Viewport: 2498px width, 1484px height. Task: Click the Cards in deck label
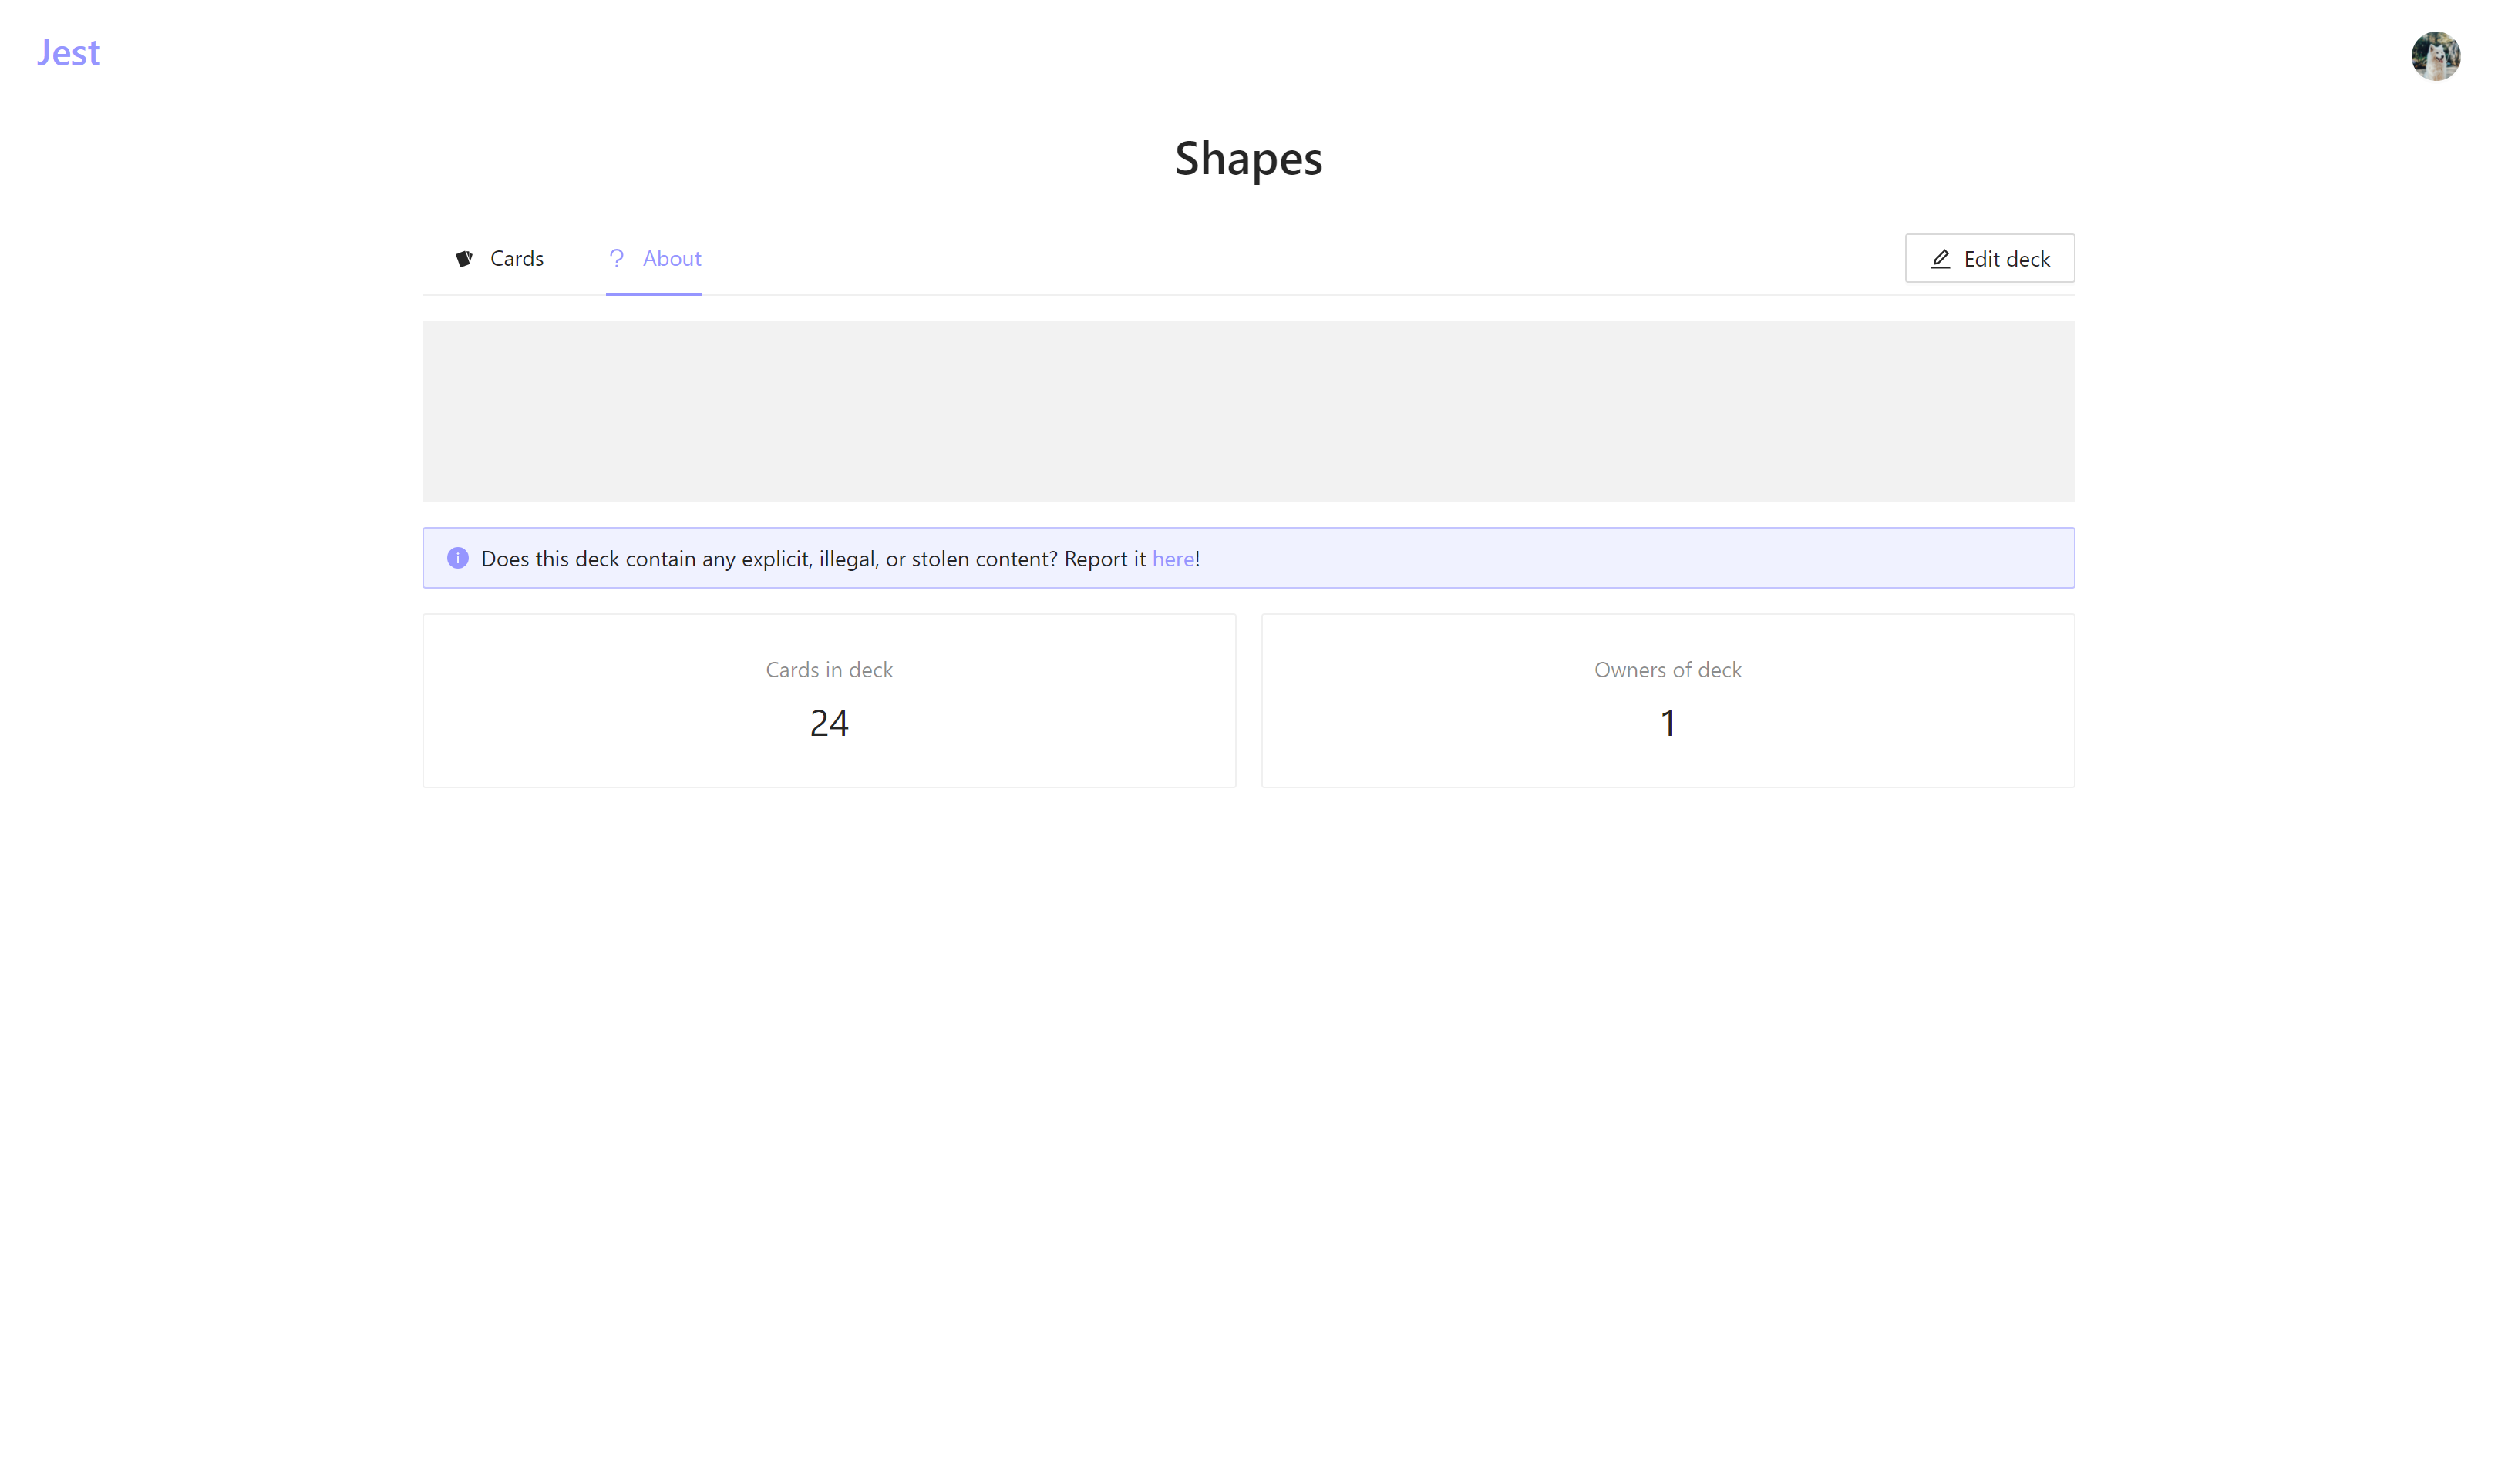tap(828, 670)
